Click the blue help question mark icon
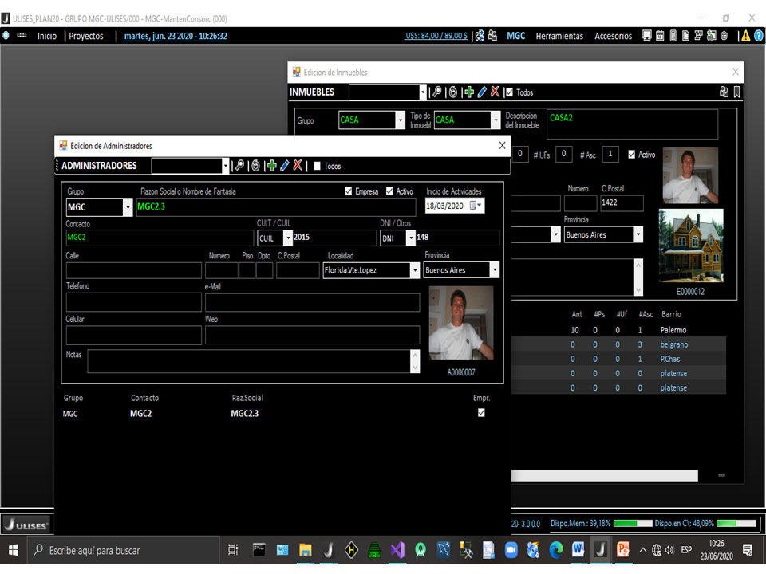Viewport: 766px width, 574px height. 758,36
